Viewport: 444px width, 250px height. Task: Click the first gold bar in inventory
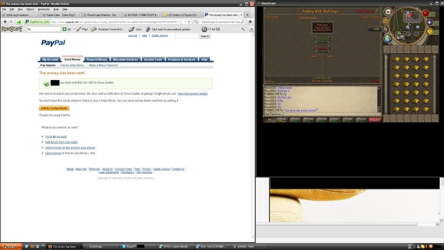pos(396,59)
